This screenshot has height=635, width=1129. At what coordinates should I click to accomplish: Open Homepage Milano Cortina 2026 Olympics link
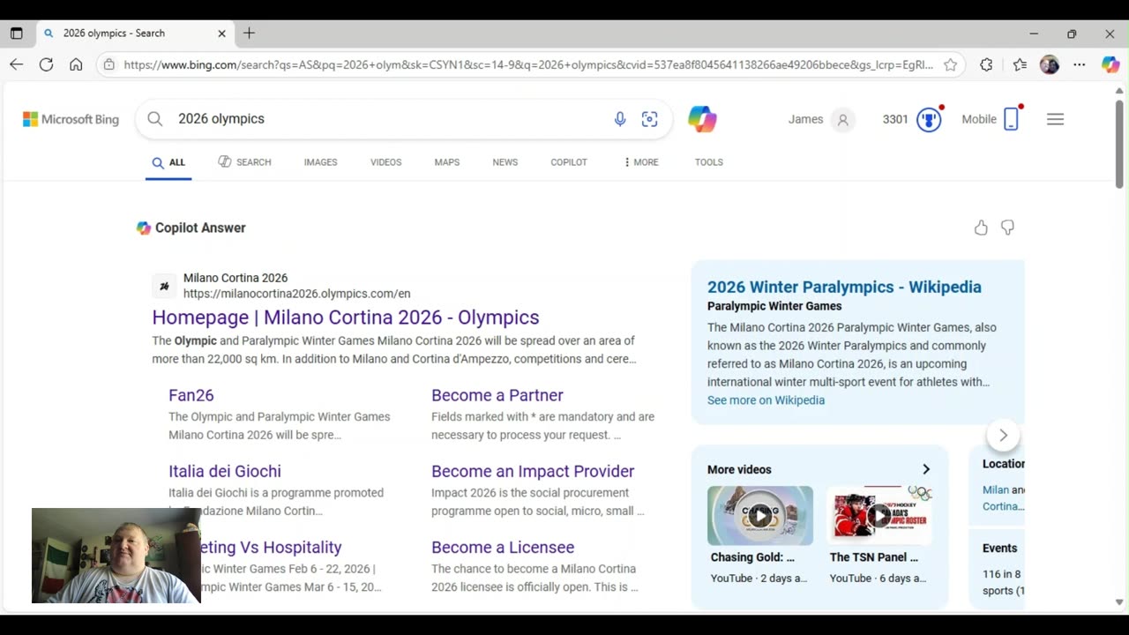[345, 317]
